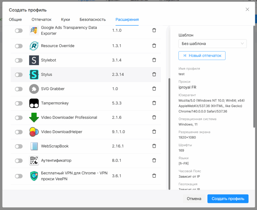Click the screen resolution value 1920×1080
The height and width of the screenshot is (210, 257).
tap(187, 137)
